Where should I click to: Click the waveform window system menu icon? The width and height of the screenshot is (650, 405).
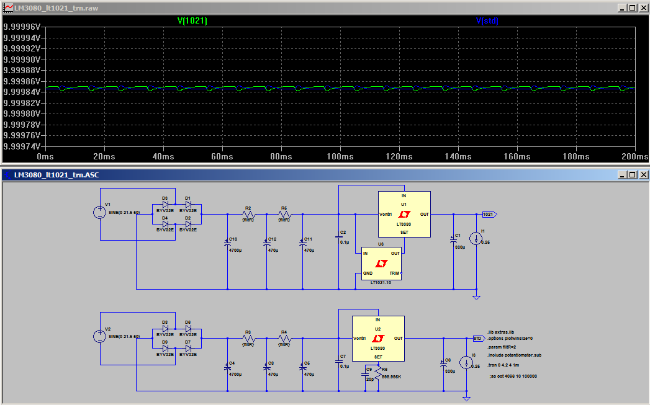(8, 8)
